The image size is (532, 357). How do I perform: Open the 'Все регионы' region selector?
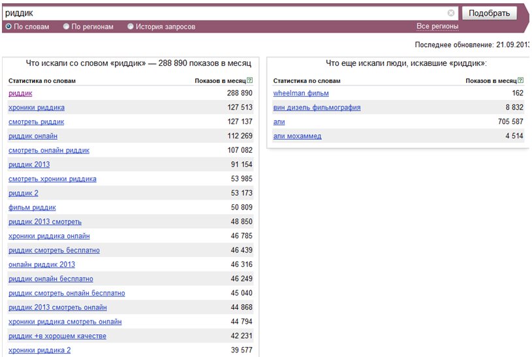point(437,26)
